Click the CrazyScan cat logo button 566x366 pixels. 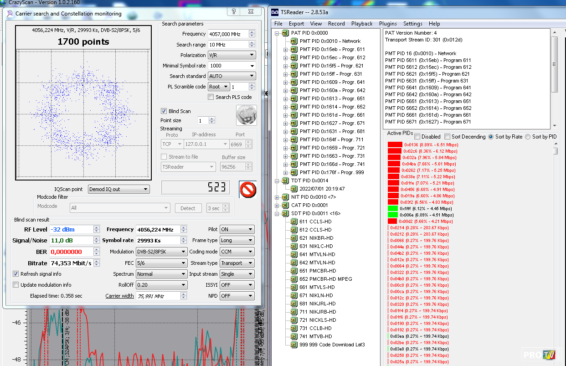coord(246,115)
